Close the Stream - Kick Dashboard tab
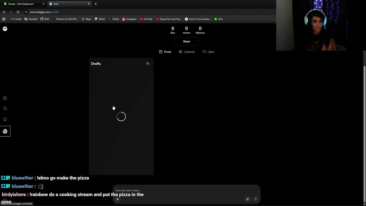This screenshot has width=366, height=206. pyautogui.click(x=43, y=4)
